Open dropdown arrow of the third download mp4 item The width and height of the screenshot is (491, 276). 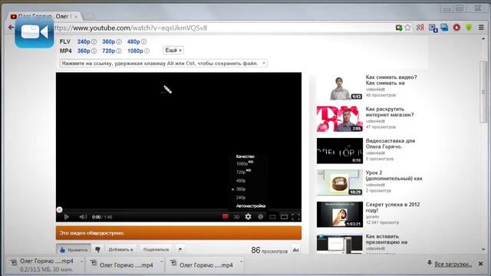pos(242,261)
